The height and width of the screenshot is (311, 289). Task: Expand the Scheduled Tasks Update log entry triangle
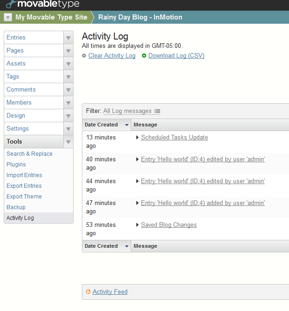pyautogui.click(x=137, y=138)
